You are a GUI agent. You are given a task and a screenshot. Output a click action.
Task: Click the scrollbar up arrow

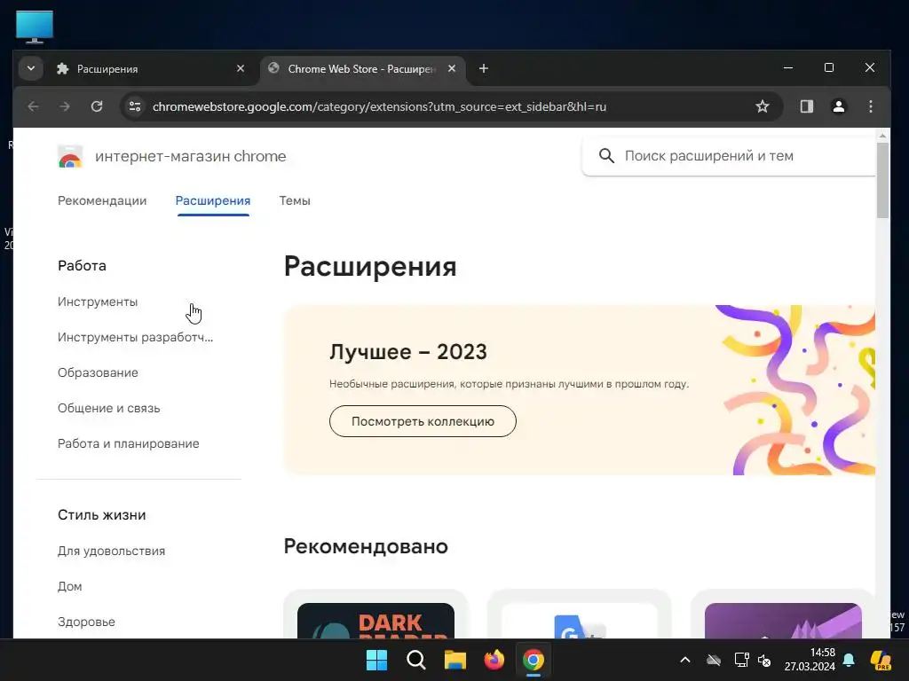coord(882,136)
